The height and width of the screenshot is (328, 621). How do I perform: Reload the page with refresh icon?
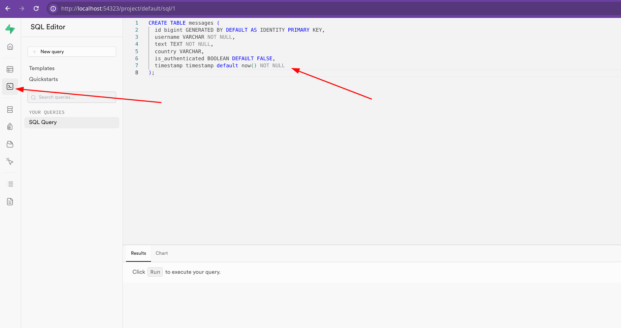pos(36,8)
